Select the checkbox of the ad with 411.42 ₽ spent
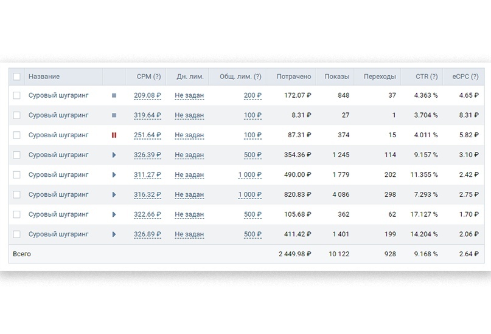Viewport: 491px width, 334px height. (16, 234)
